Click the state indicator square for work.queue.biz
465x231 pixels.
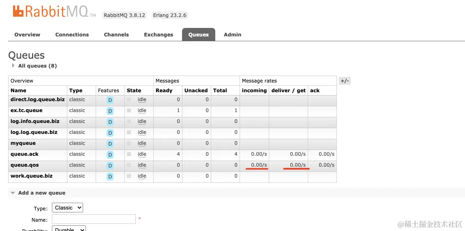129,176
